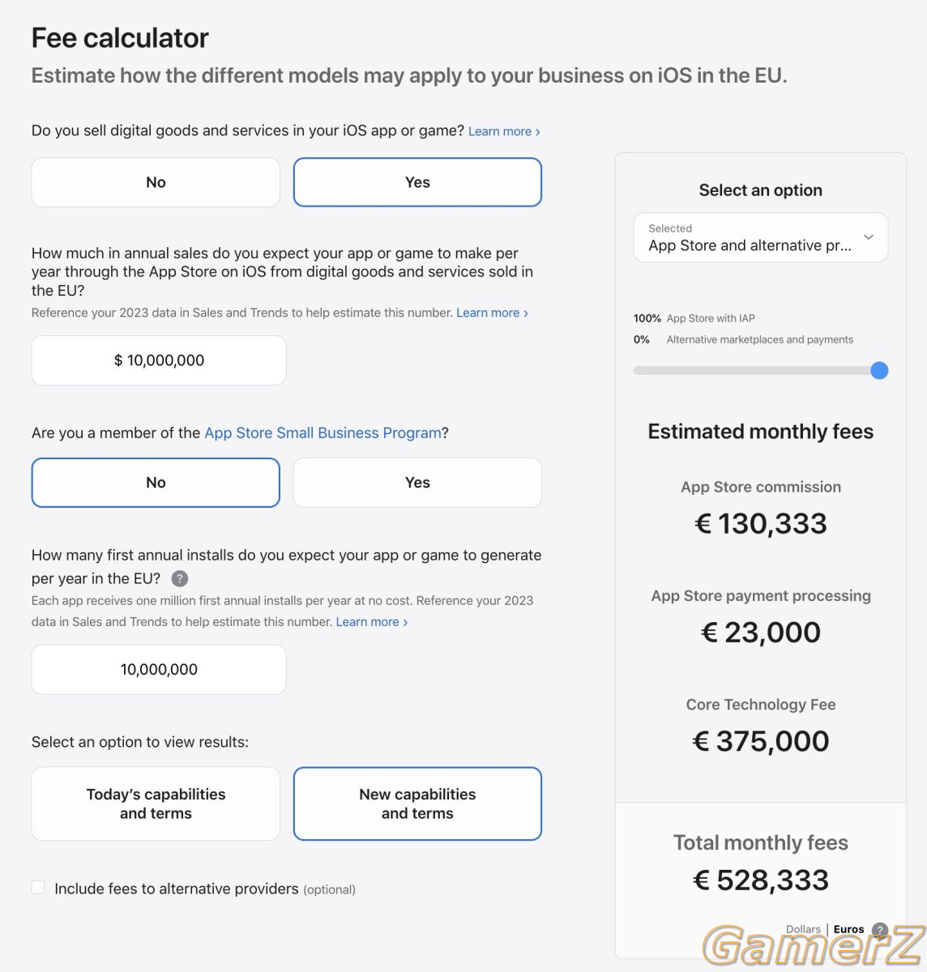Switch to Today's capabilities and terms

click(156, 804)
